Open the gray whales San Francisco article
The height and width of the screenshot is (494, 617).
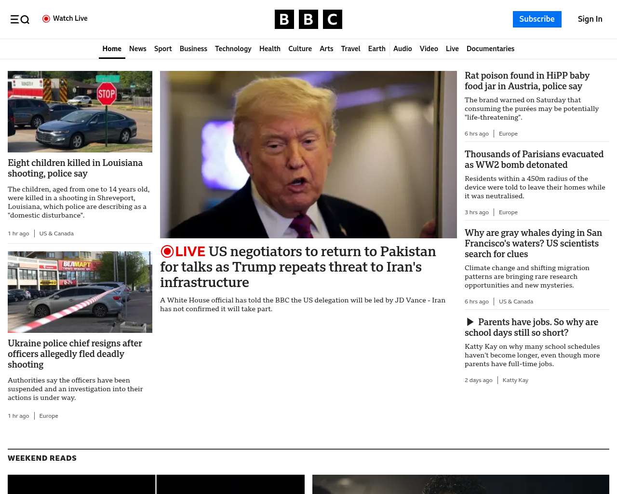(533, 243)
